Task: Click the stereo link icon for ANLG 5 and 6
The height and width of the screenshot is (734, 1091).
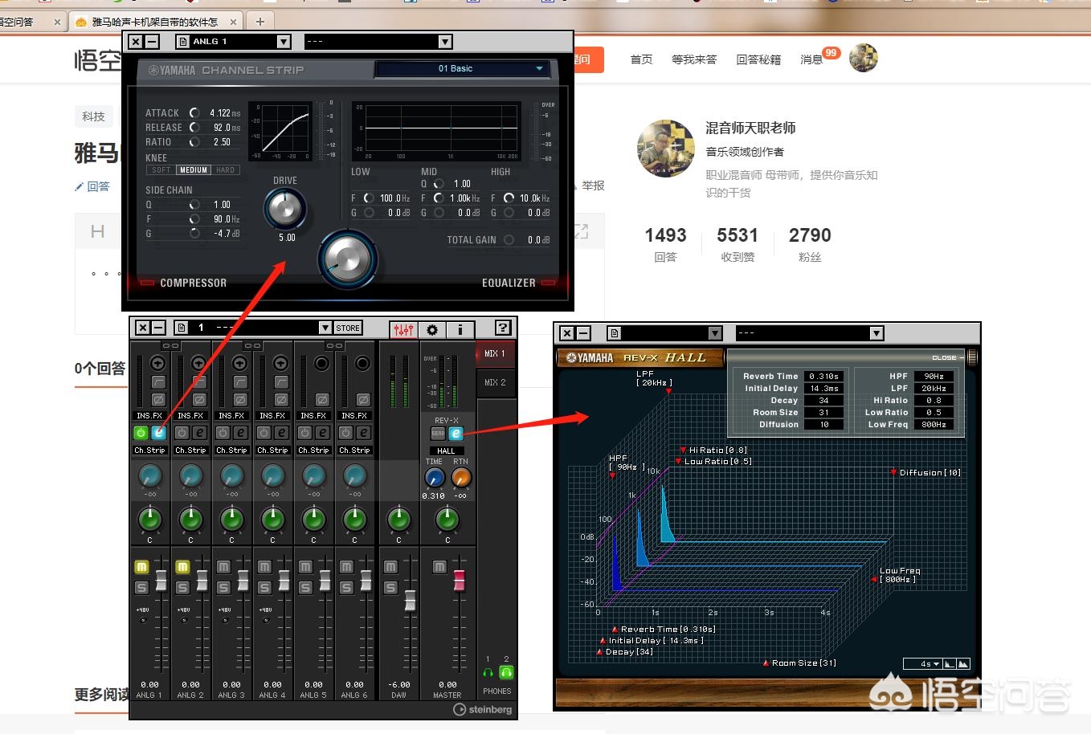Action: [334, 345]
